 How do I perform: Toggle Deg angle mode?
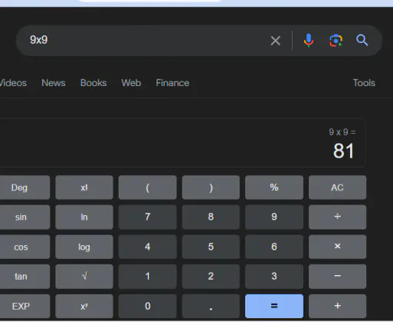pos(25,188)
